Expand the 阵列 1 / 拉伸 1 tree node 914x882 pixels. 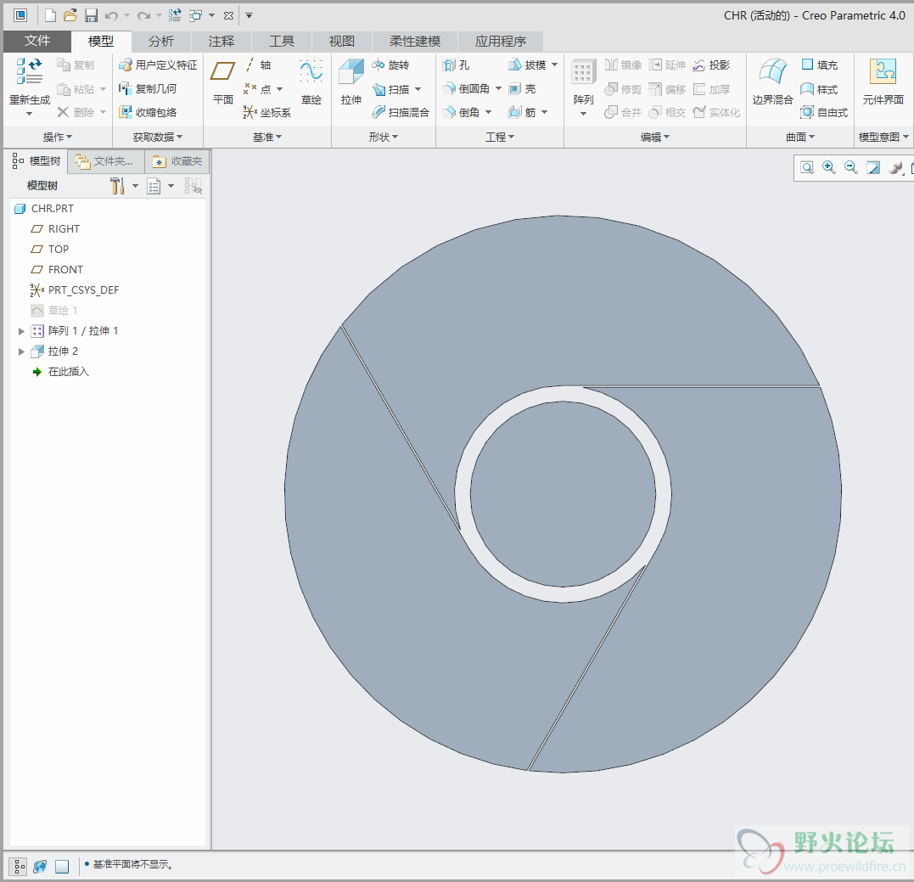[x=21, y=331]
